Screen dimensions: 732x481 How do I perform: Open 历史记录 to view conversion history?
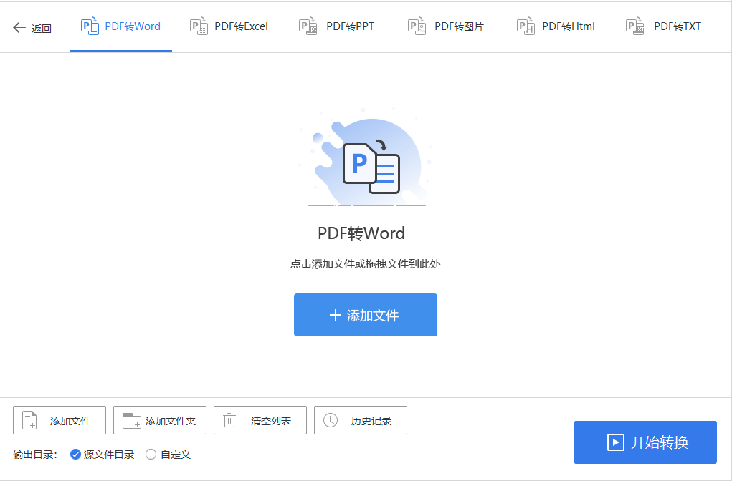(x=360, y=420)
